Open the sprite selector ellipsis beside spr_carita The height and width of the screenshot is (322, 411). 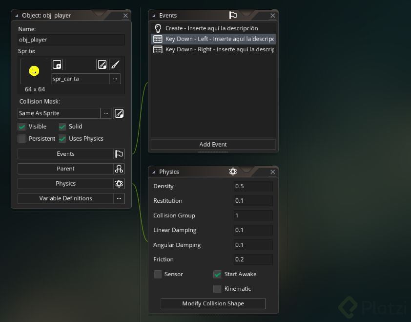point(115,79)
